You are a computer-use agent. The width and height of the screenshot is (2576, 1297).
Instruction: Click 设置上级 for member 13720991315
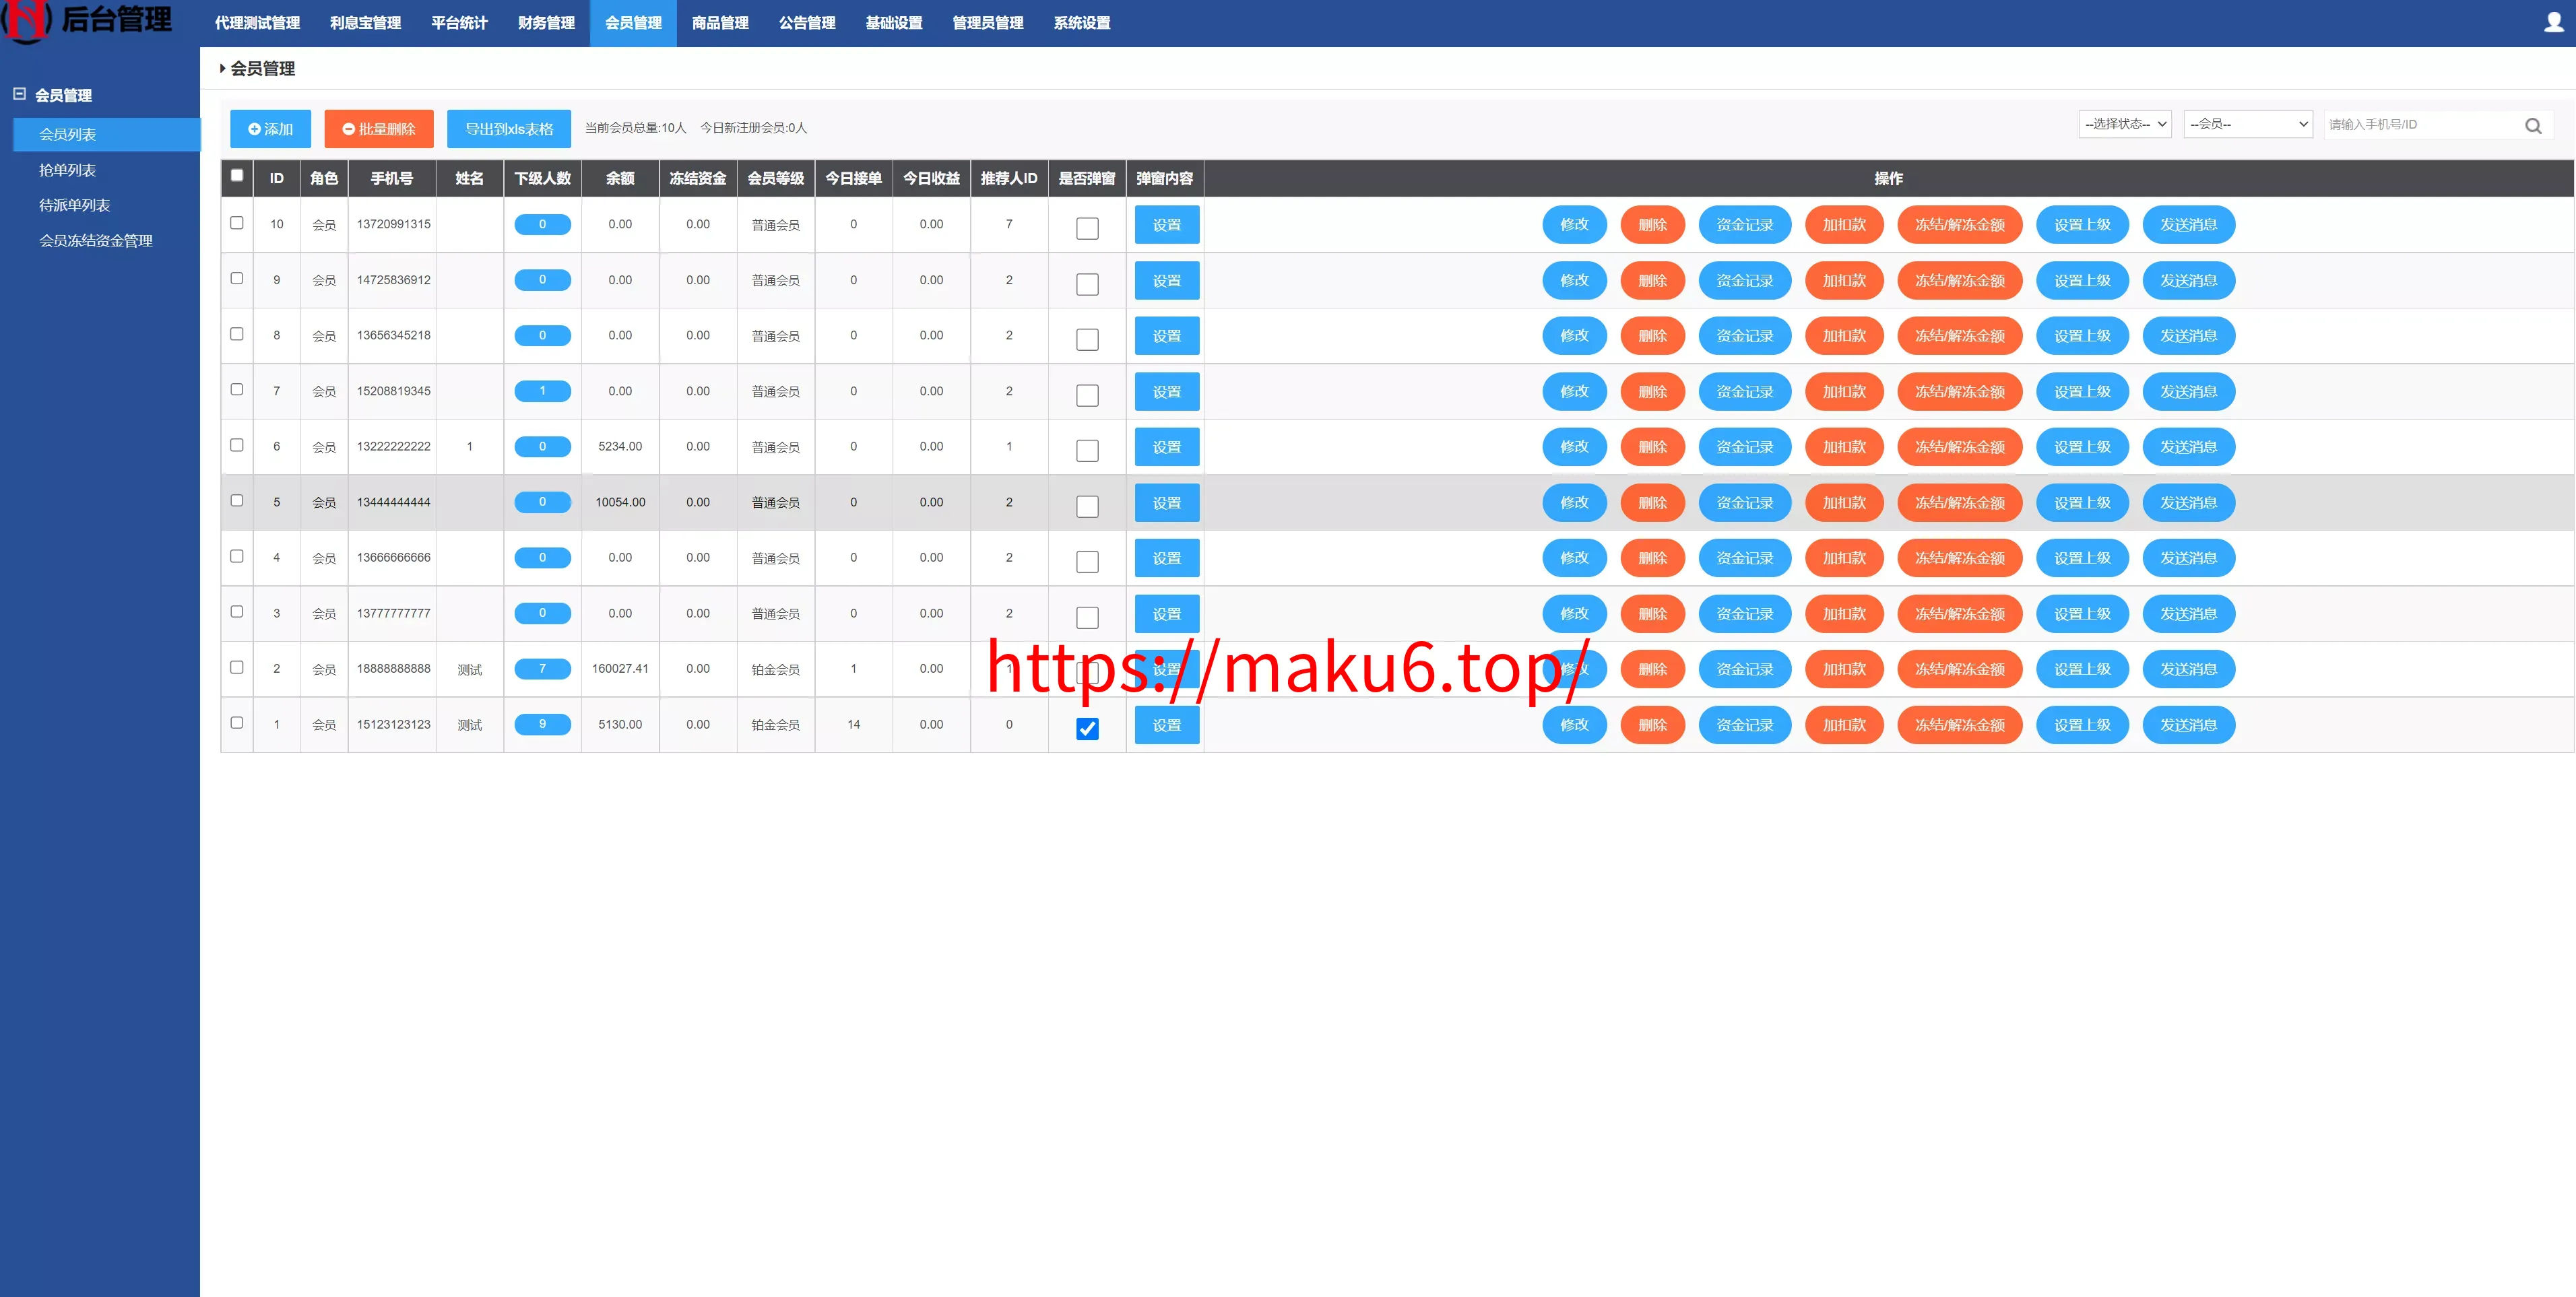pyautogui.click(x=2082, y=225)
